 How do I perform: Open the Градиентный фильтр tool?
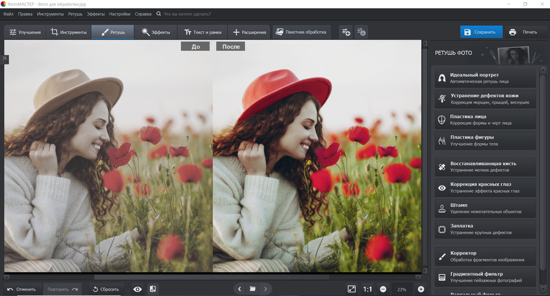[x=485, y=277]
